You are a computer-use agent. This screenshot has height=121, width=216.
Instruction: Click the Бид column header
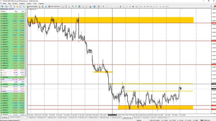pos(16,11)
